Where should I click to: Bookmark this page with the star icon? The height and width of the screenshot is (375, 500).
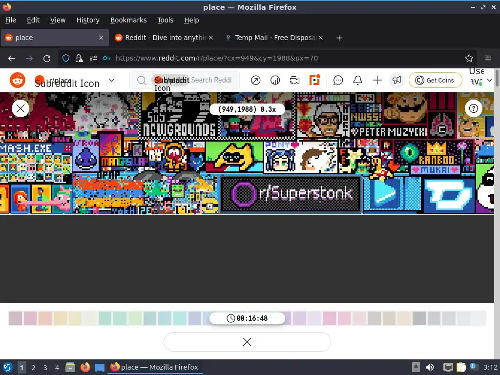click(x=469, y=58)
